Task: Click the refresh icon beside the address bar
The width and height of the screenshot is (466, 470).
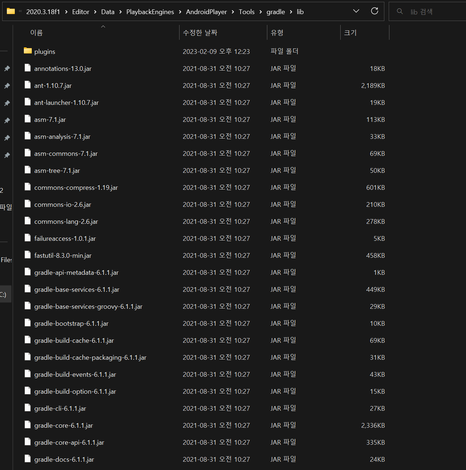Action: (x=375, y=11)
